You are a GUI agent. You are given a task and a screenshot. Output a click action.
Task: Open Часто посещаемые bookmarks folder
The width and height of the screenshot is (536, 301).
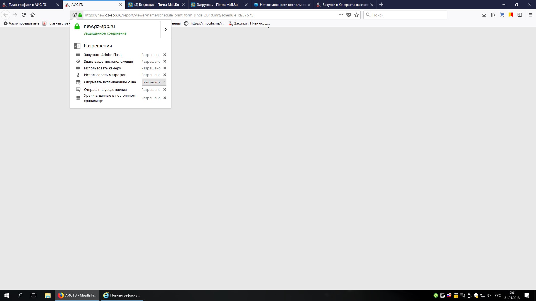[21, 23]
